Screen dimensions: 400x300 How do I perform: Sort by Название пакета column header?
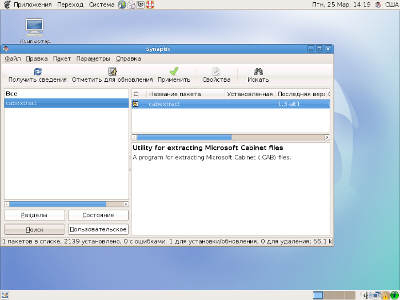[x=186, y=94]
